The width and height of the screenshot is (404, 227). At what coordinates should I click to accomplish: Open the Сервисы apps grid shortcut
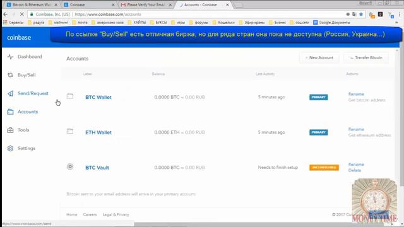pos(13,23)
